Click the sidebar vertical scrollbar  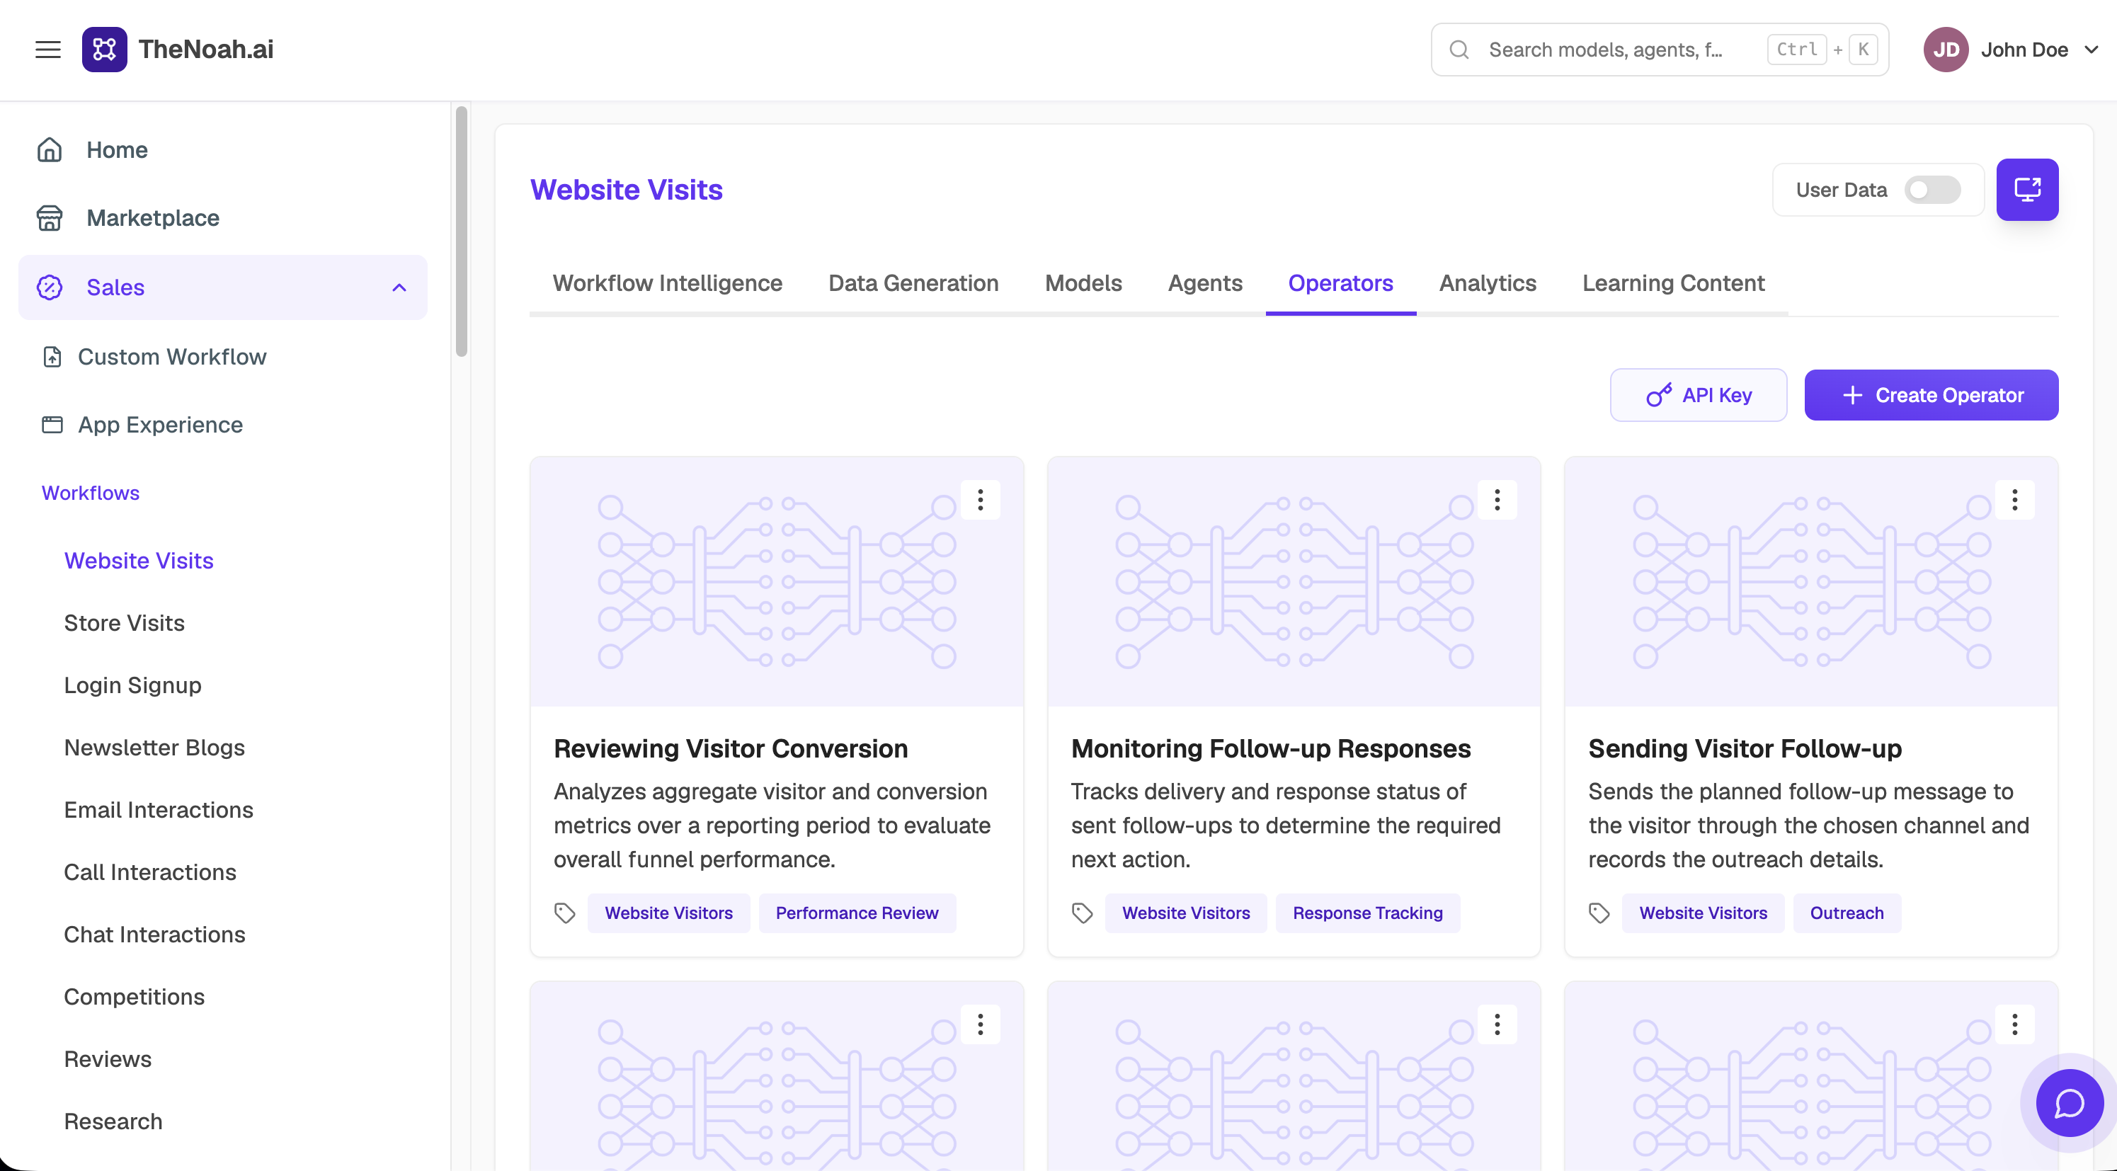[x=462, y=232]
